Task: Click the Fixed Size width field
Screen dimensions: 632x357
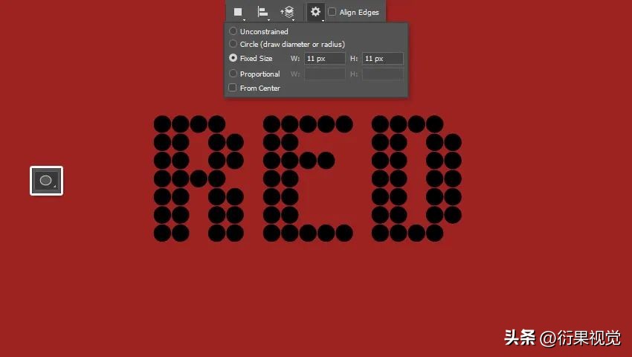Action: [x=325, y=59]
